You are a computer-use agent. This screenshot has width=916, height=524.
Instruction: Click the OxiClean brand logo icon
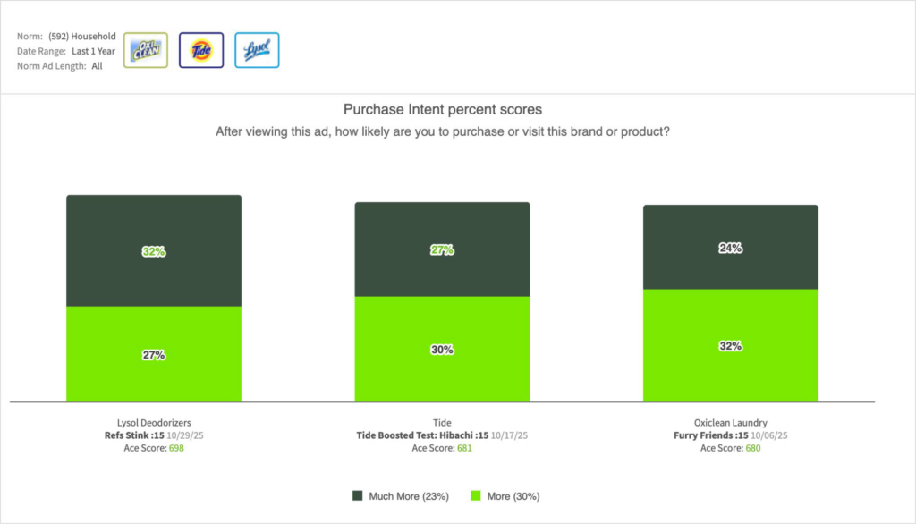tap(145, 50)
